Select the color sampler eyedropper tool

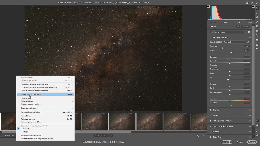[257, 130]
